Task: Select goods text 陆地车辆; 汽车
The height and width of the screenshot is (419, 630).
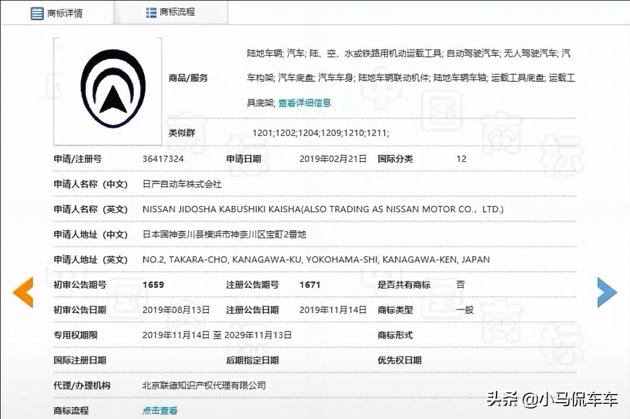Action: coord(275,54)
